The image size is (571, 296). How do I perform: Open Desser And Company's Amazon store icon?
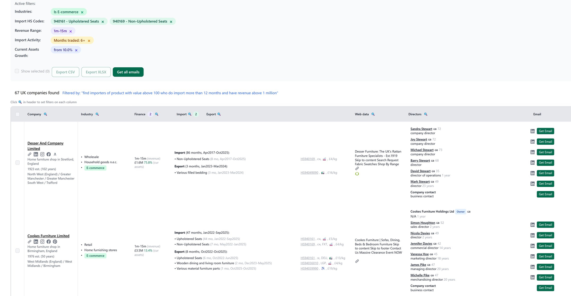pyautogui.click(x=55, y=154)
